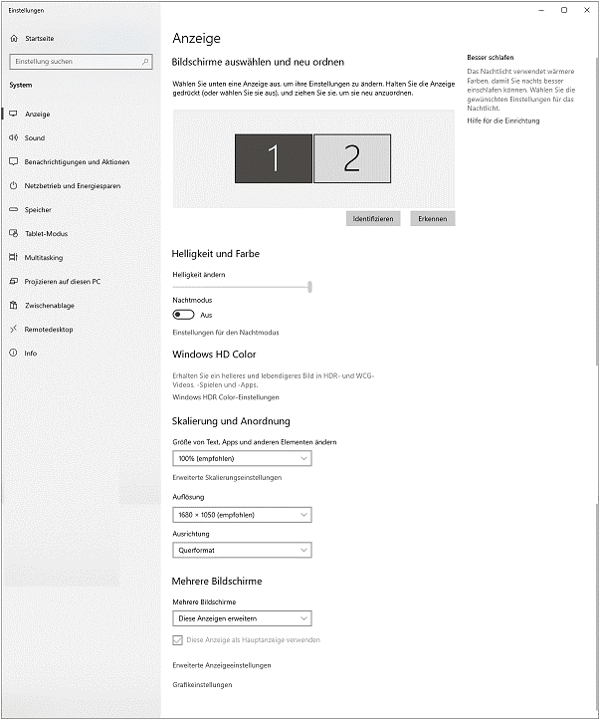The height and width of the screenshot is (720, 600).
Task: Open 'Windows HDR Color-Einstellungen' link
Action: pyautogui.click(x=226, y=397)
